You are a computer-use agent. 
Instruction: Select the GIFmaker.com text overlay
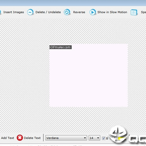[60, 47]
